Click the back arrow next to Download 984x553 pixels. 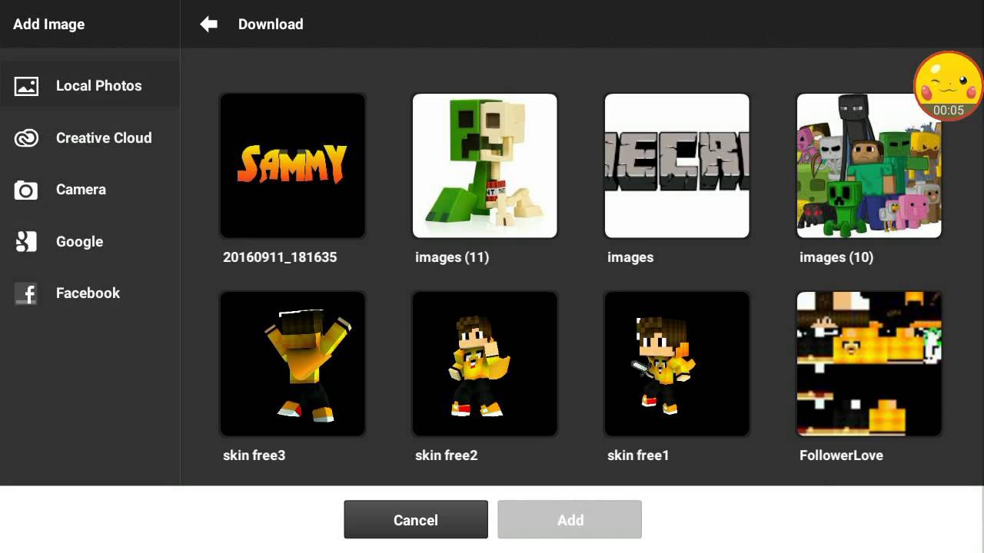pos(208,25)
